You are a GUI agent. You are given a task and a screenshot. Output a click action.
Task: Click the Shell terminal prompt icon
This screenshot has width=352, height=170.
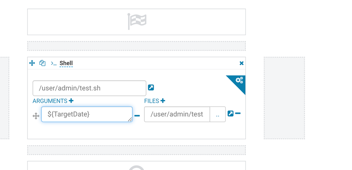54,63
